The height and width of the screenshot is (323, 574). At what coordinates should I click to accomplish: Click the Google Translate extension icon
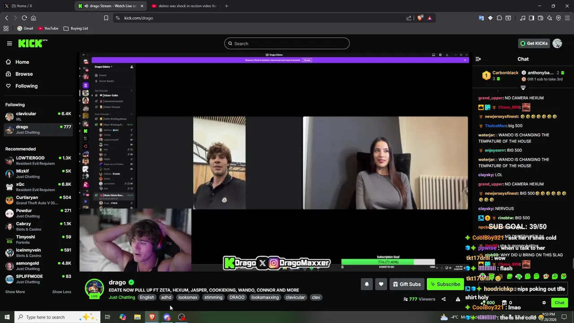coord(481,18)
